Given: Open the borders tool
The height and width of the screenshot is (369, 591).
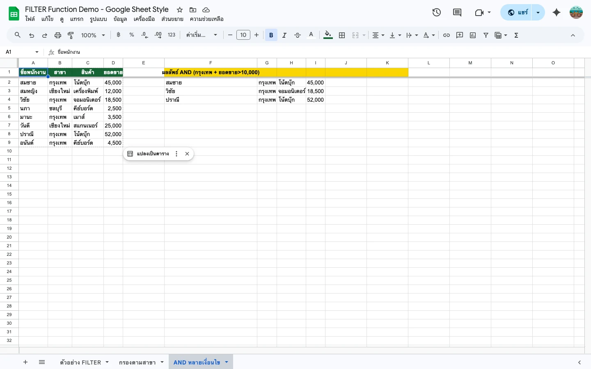Looking at the screenshot, I should 342,35.
